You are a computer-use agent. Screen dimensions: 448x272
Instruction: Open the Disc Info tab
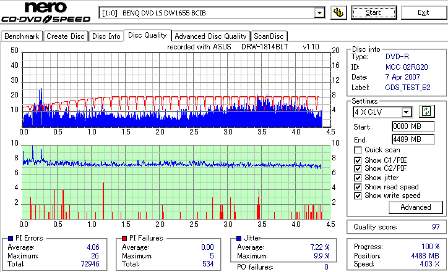(106, 36)
